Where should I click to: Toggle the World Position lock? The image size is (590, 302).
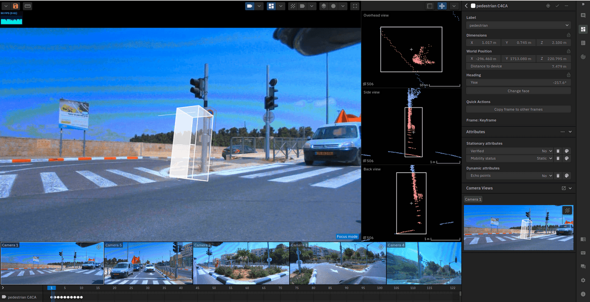[568, 51]
